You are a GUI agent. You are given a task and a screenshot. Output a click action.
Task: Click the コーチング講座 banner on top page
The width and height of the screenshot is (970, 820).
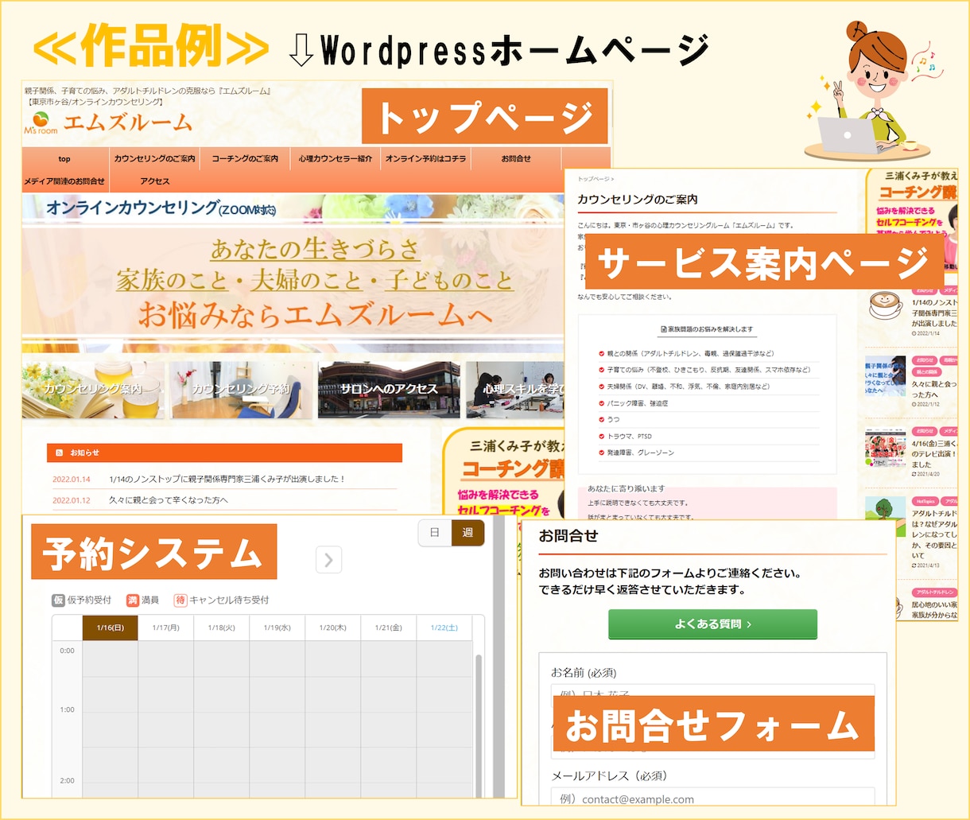[503, 472]
